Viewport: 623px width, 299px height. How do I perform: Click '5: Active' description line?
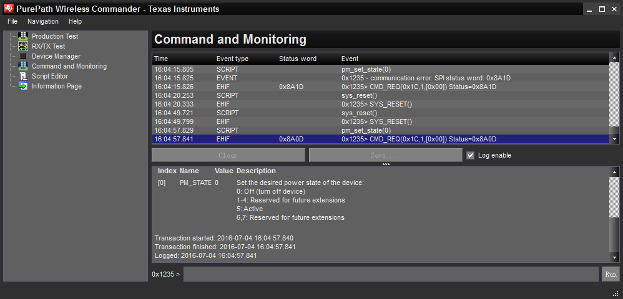[x=250, y=209]
